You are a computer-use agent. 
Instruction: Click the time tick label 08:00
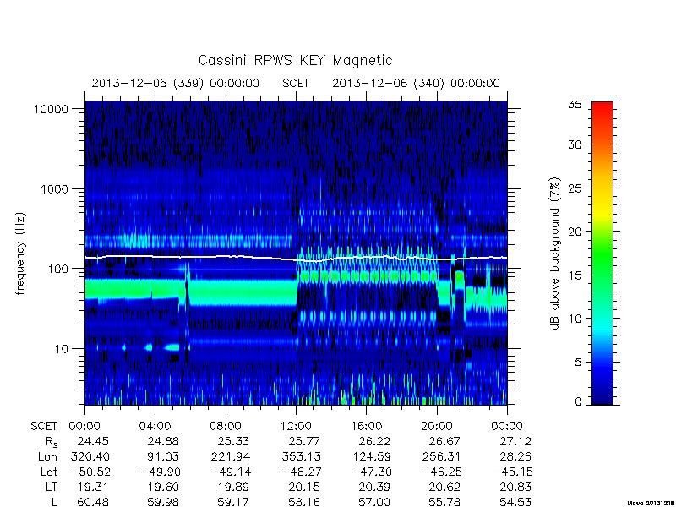[226, 426]
